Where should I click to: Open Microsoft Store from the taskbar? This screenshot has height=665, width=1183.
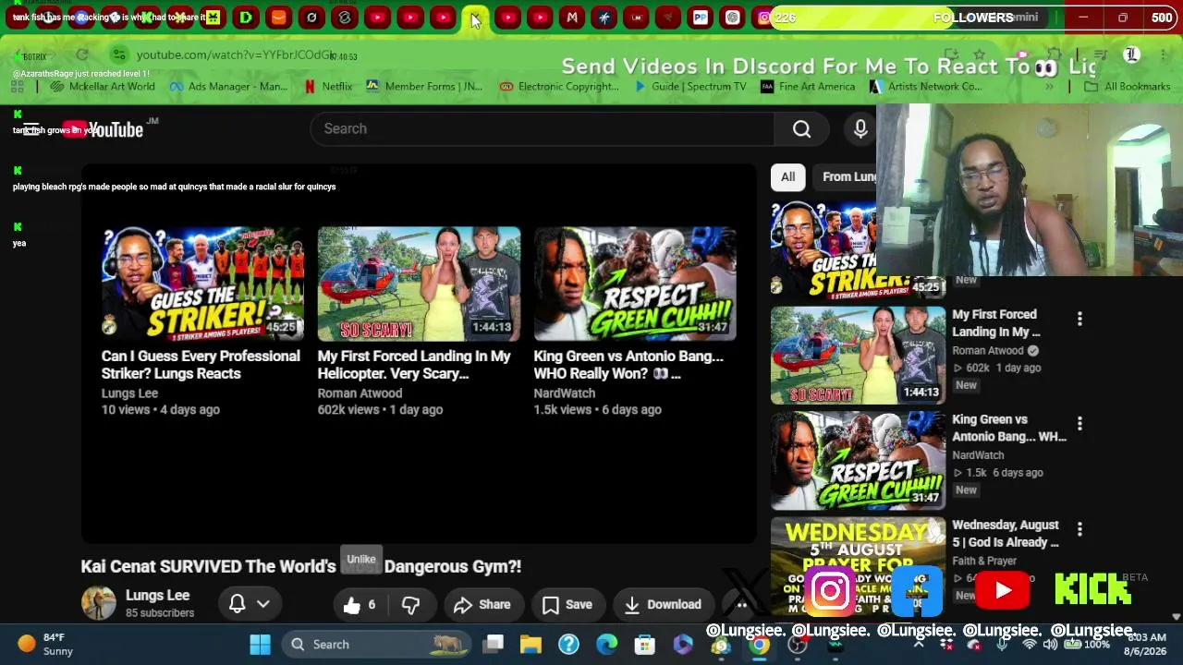pos(644,644)
